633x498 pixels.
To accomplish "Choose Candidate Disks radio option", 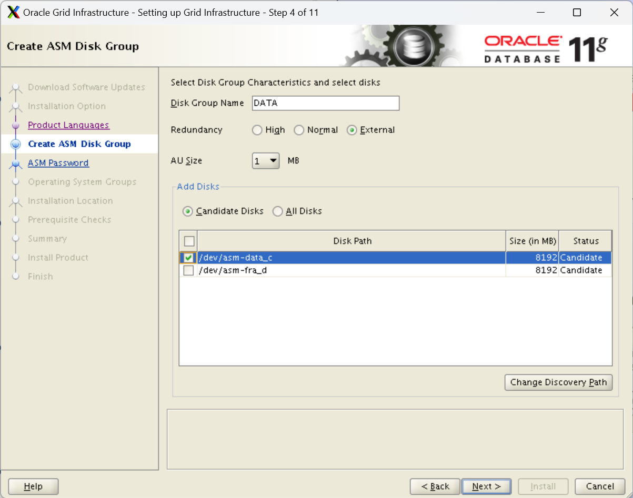I will coord(187,211).
